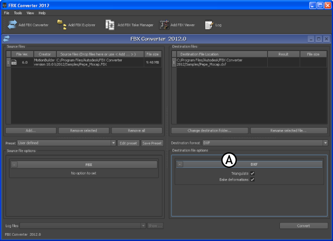Screen dimensions: 333x241
Task: Open the Preset dropdown
Action: [x=66, y=143]
